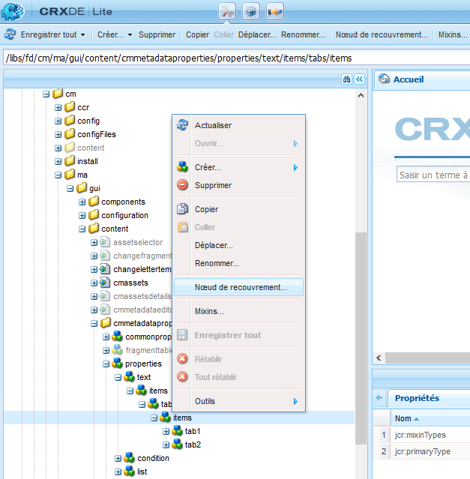470x479 pixels.
Task: Click Mixins... in the top toolbar
Action: (453, 34)
